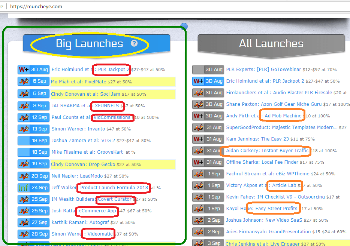Open IM Wealth Builders Covert Curator launch

click(x=91, y=199)
